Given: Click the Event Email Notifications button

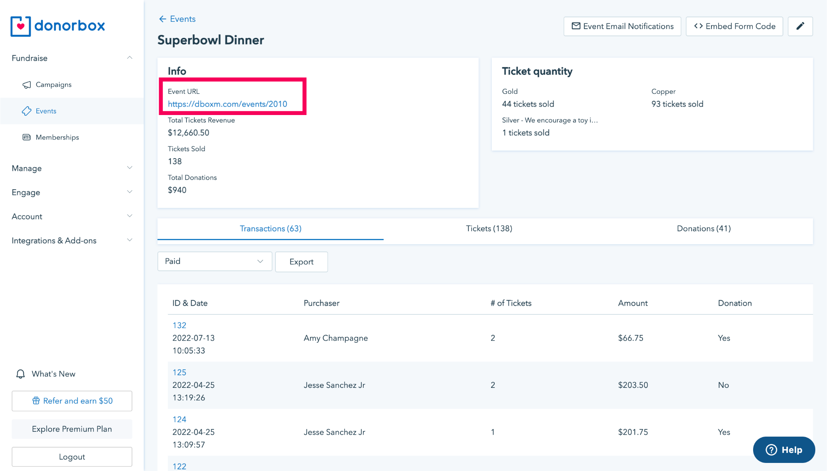Looking at the screenshot, I should click(622, 26).
